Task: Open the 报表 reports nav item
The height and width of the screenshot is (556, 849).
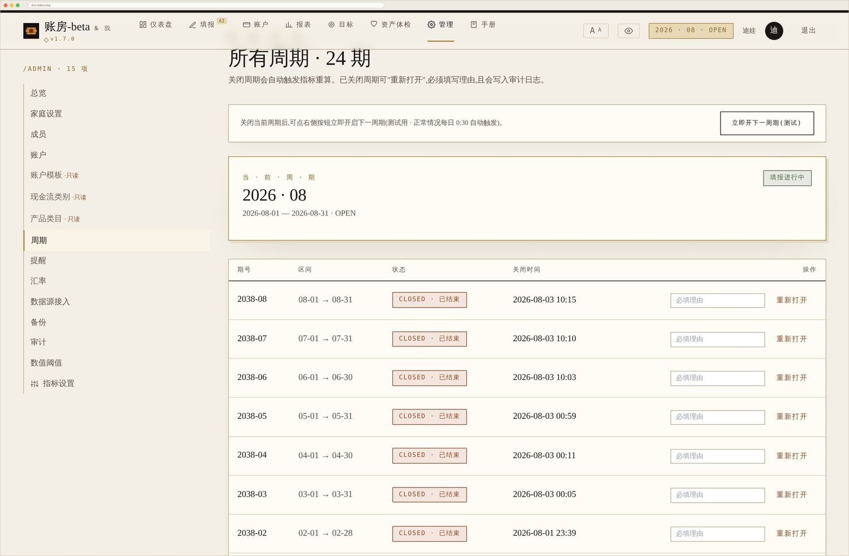Action: 298,24
